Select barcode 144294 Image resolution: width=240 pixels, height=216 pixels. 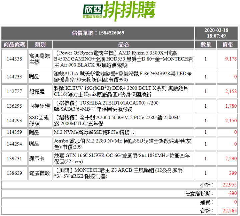pyautogui.click(x=15, y=144)
